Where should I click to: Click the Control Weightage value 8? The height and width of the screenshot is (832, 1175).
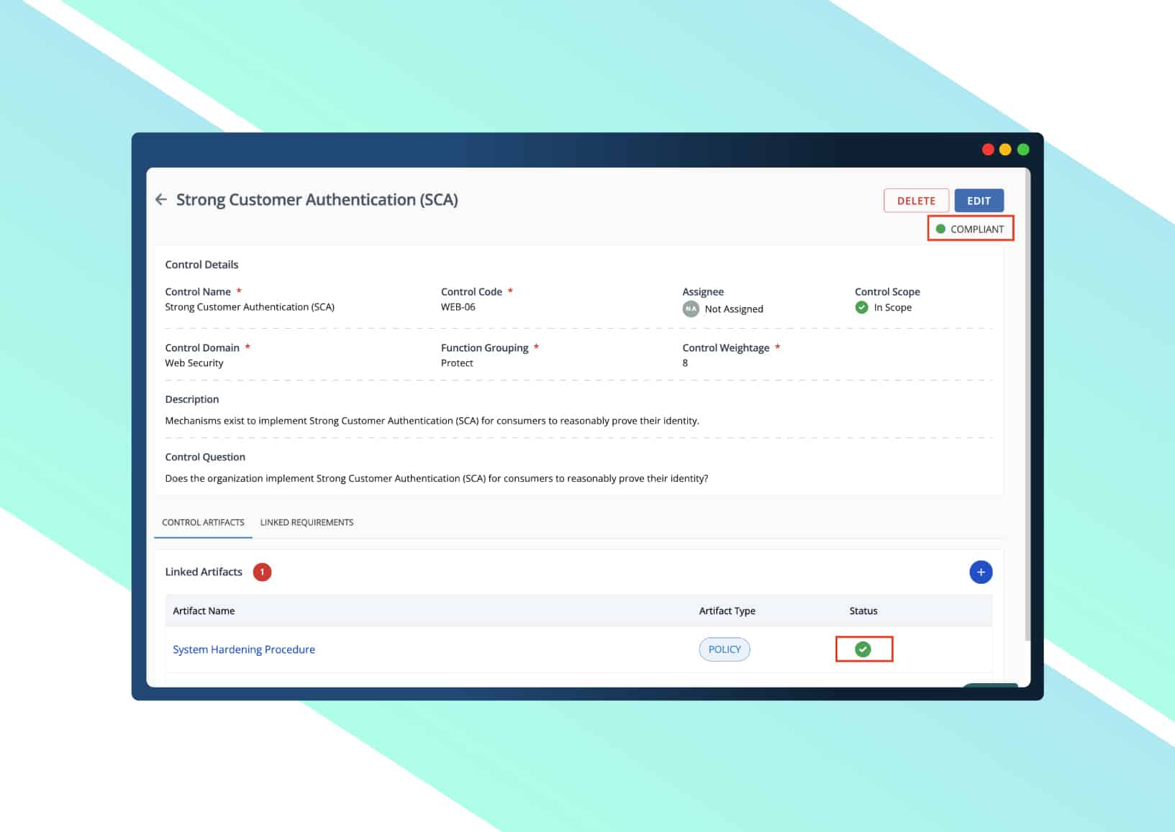tap(685, 363)
